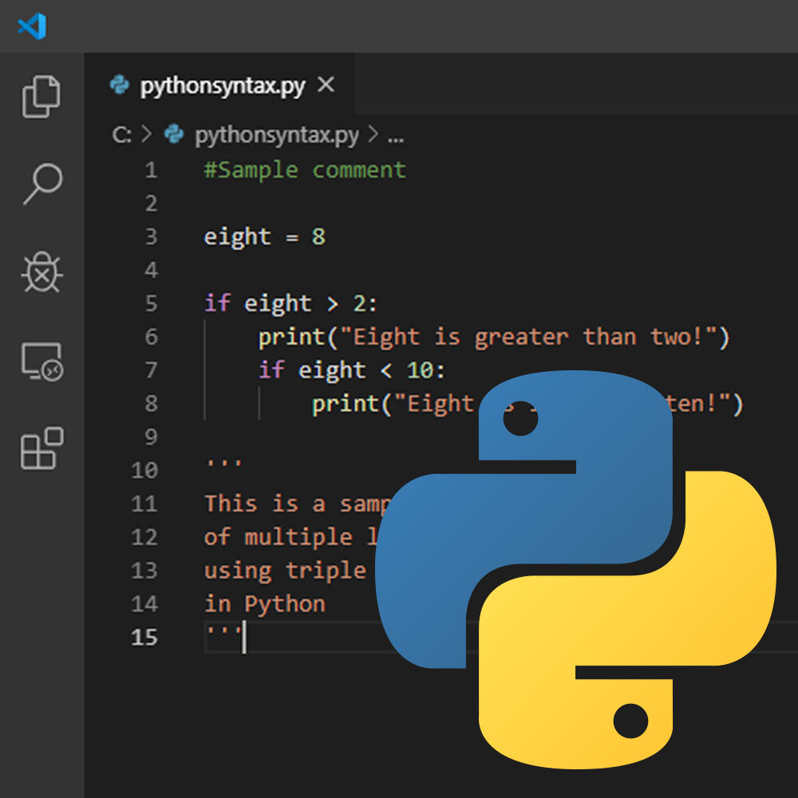
Task: Open the Run and Debug panel
Action: 41,272
